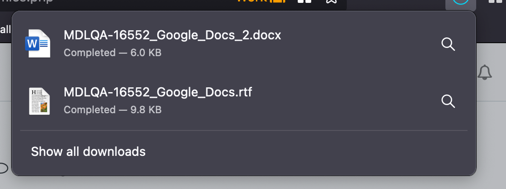
Task: Click the Downloads toolbar button with blue ring
Action: tap(460, 2)
